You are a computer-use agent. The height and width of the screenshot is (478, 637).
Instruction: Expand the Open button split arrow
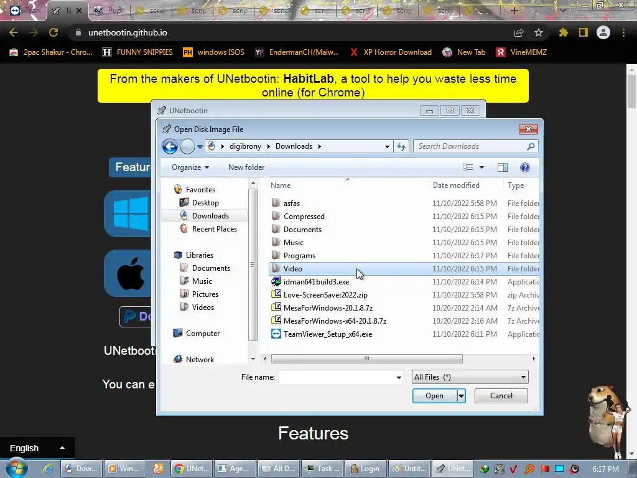[461, 395]
